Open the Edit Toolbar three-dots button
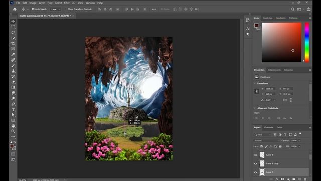The width and height of the screenshot is (321, 181). click(x=14, y=137)
